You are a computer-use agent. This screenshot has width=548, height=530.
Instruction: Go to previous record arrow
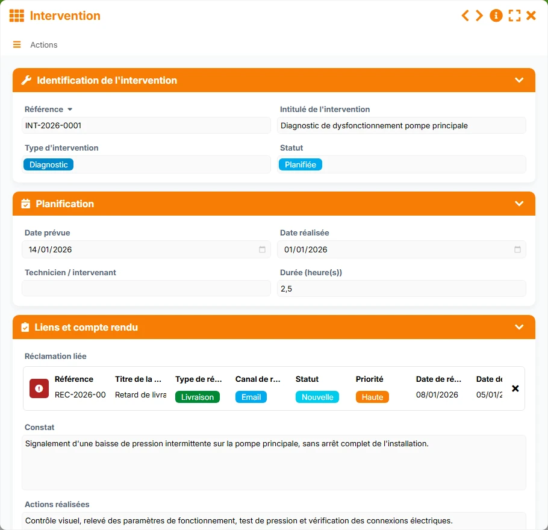point(465,16)
